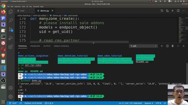This screenshot has height=105, width=188.
Task: Open the Visual Studio Code app menu in top bar
Action: (19, 1)
